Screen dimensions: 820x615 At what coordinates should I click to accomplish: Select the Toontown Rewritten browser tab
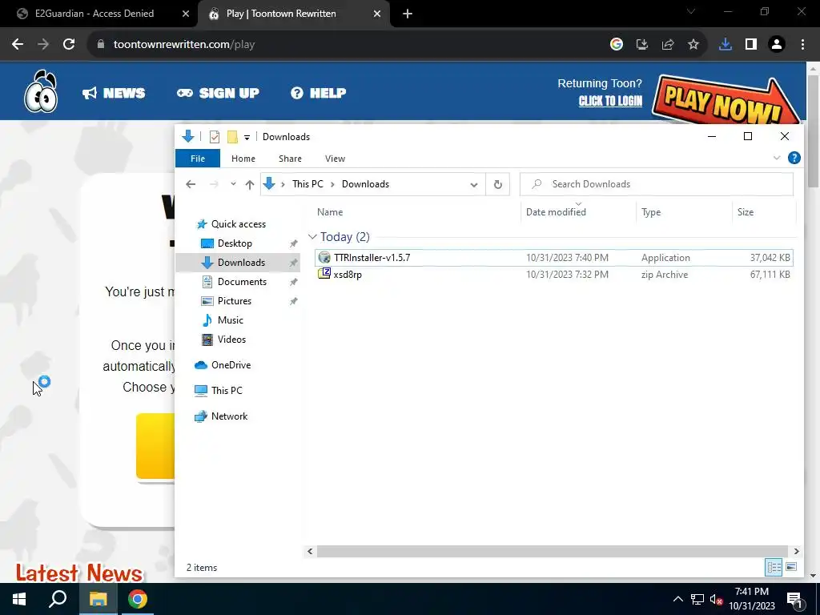pyautogui.click(x=281, y=14)
